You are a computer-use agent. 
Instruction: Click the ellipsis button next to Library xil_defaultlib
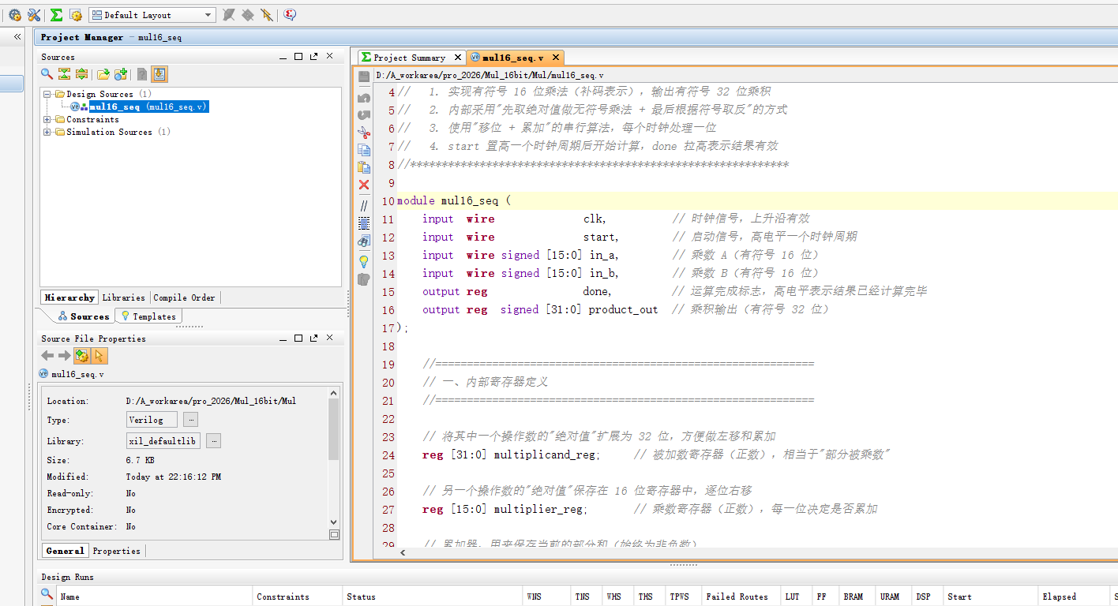coord(213,441)
